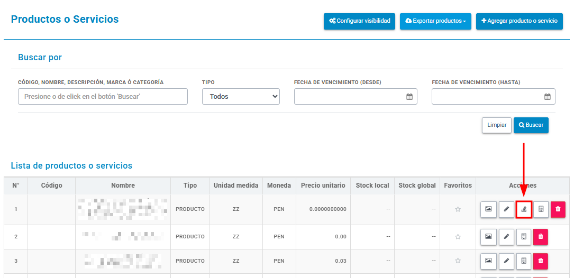Delete product 3 using trash icon

(541, 261)
